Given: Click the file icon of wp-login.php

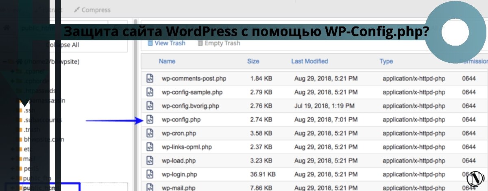Looking at the screenshot, I should [x=150, y=175].
